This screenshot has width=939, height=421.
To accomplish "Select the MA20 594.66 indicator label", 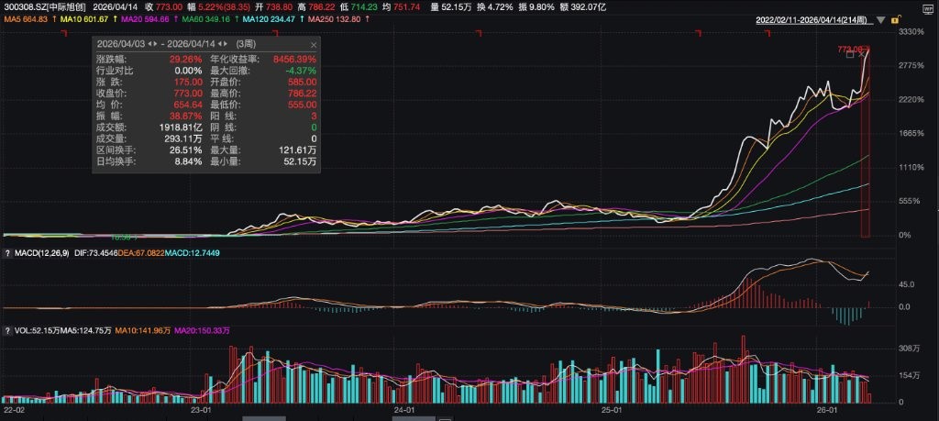I will click(144, 19).
